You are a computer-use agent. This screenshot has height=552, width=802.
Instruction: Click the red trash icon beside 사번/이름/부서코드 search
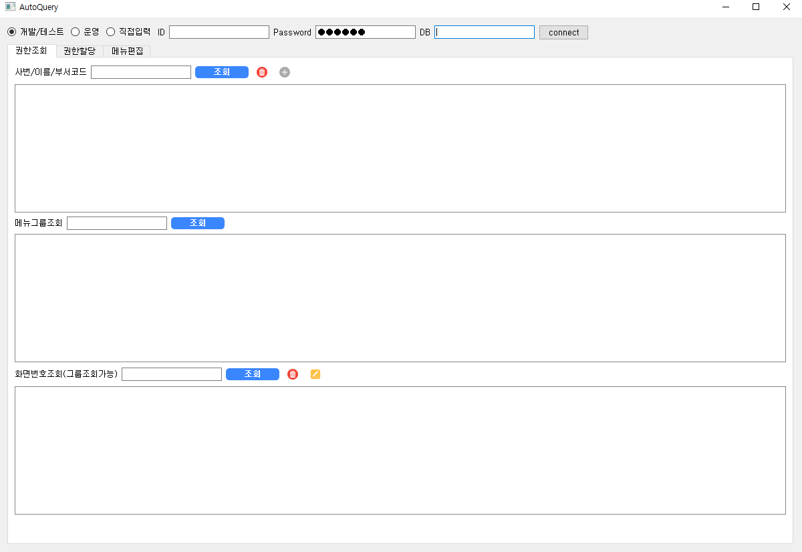[262, 72]
